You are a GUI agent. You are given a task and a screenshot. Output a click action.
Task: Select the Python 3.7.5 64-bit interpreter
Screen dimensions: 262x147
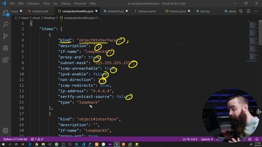15,139
